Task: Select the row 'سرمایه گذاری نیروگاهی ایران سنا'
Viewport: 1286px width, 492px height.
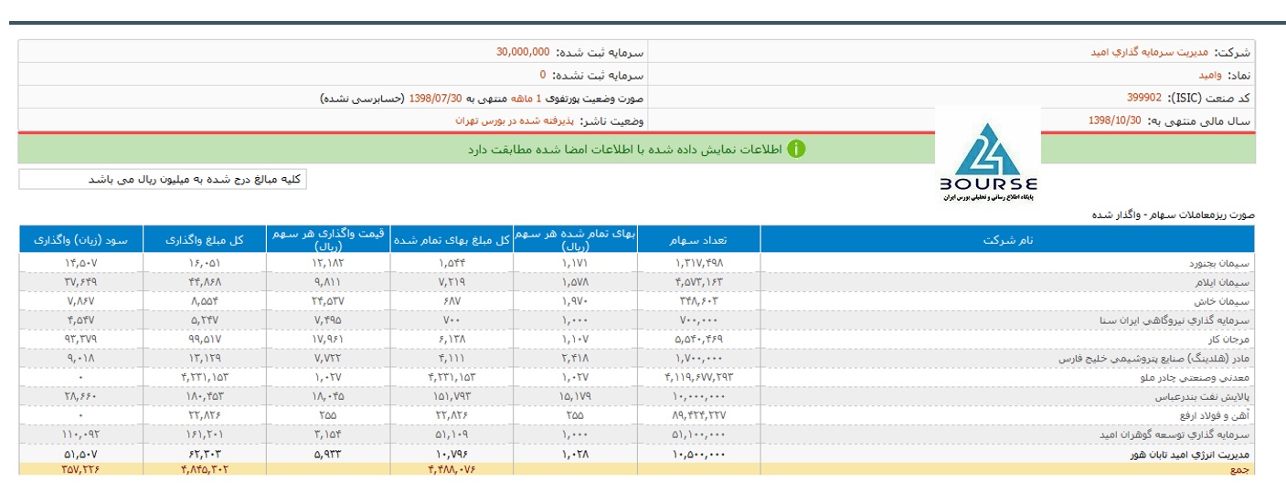Action: tap(637, 320)
